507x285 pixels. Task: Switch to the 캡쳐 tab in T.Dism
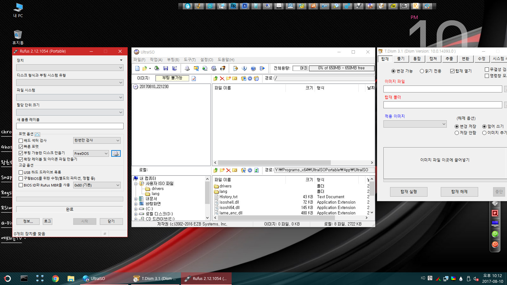pos(433,59)
